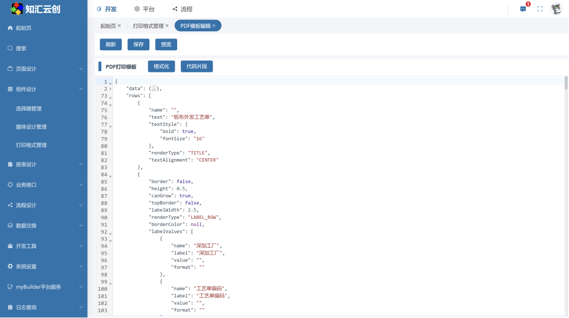
Task: Collapse the 组件设计 menu chevron
Action: (x=81, y=89)
